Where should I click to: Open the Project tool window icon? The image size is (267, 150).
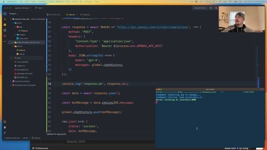(5, 14)
